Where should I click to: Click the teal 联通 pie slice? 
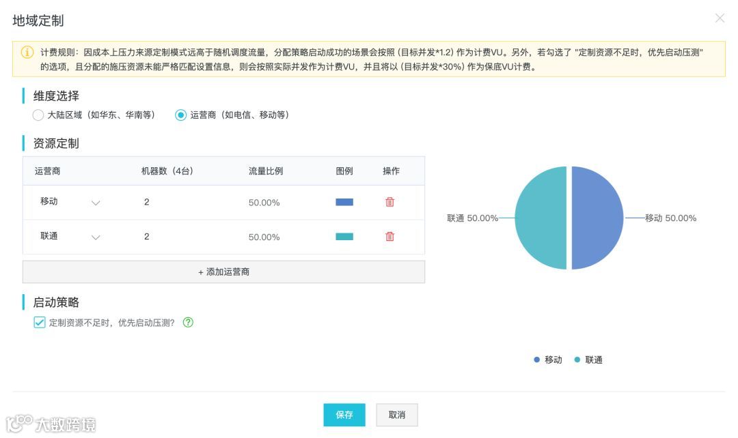(x=541, y=218)
